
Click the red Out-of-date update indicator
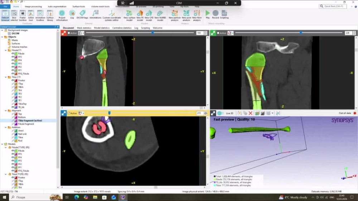pos(355,113)
